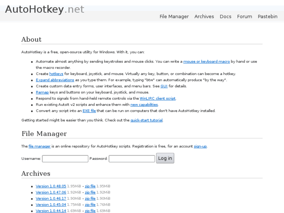Download Version 1.0.46.17
The height and width of the screenshot is (213, 284).
(x=51, y=199)
